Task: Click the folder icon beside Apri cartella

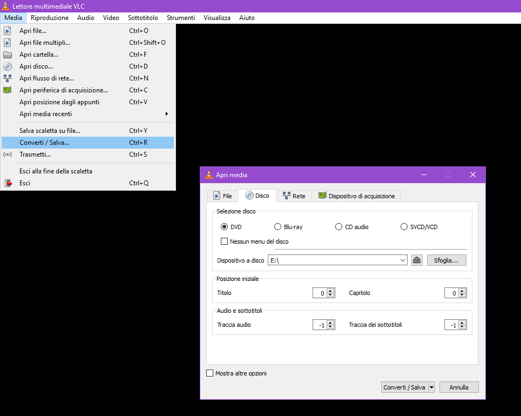Action: pos(8,55)
